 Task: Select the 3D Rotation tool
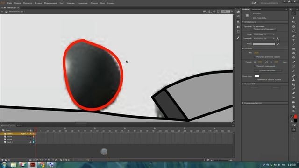(x=294, y=27)
